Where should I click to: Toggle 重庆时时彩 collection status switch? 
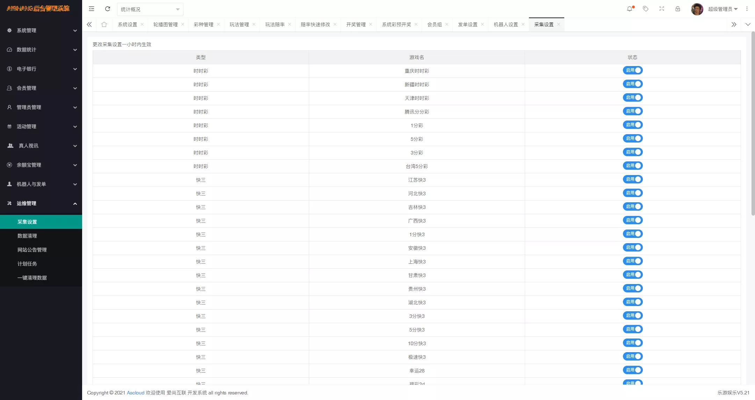(633, 71)
